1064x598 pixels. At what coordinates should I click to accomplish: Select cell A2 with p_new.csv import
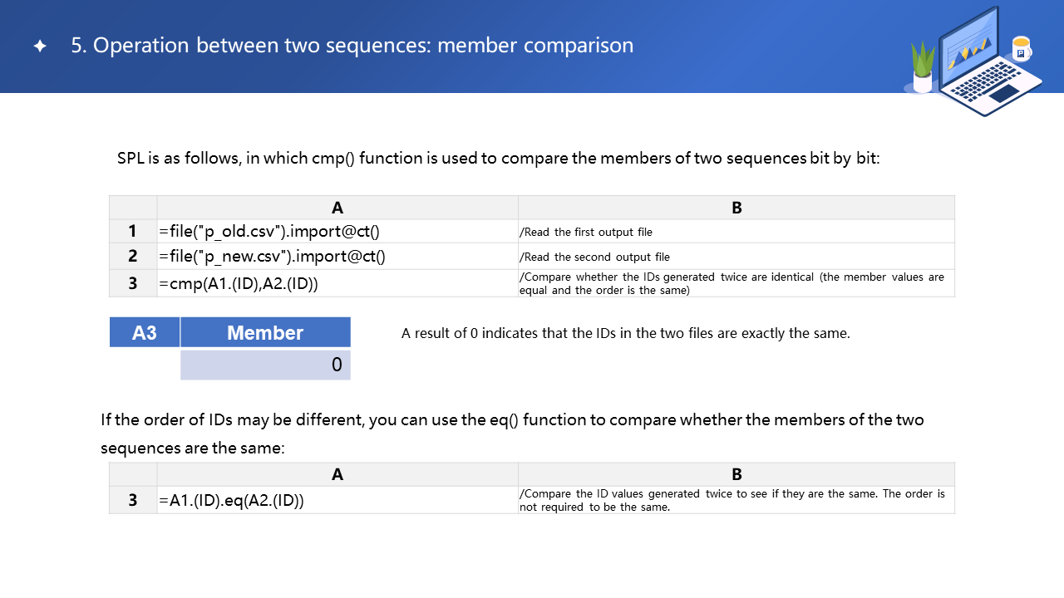click(x=337, y=257)
